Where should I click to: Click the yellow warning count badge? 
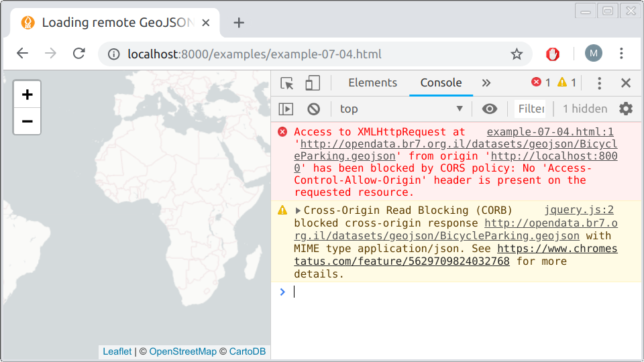pos(568,82)
